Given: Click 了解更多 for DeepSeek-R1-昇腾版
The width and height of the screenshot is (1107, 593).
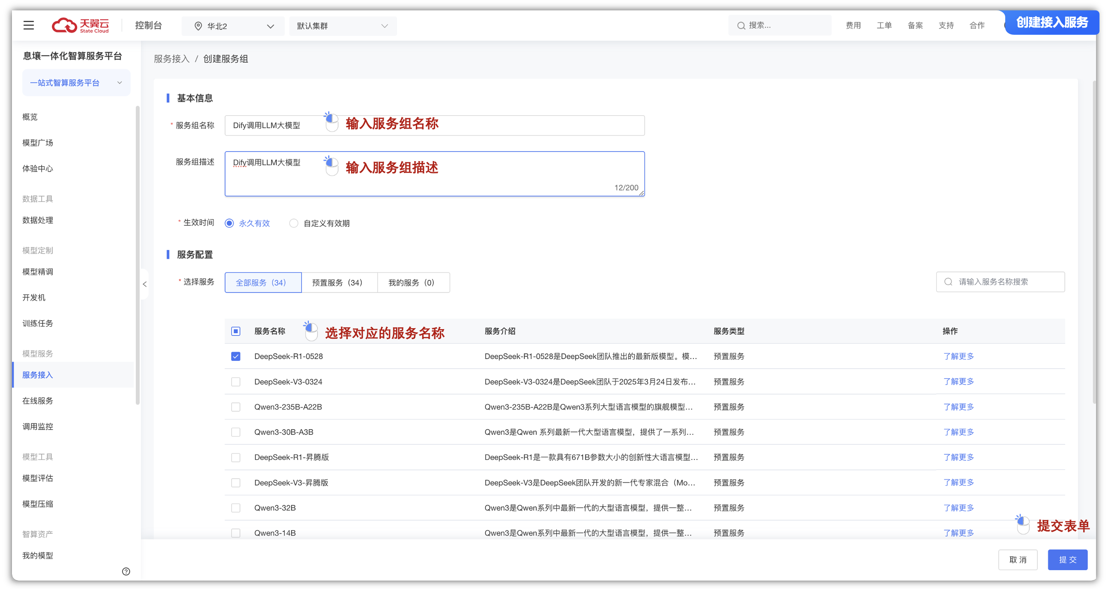Looking at the screenshot, I should (958, 457).
